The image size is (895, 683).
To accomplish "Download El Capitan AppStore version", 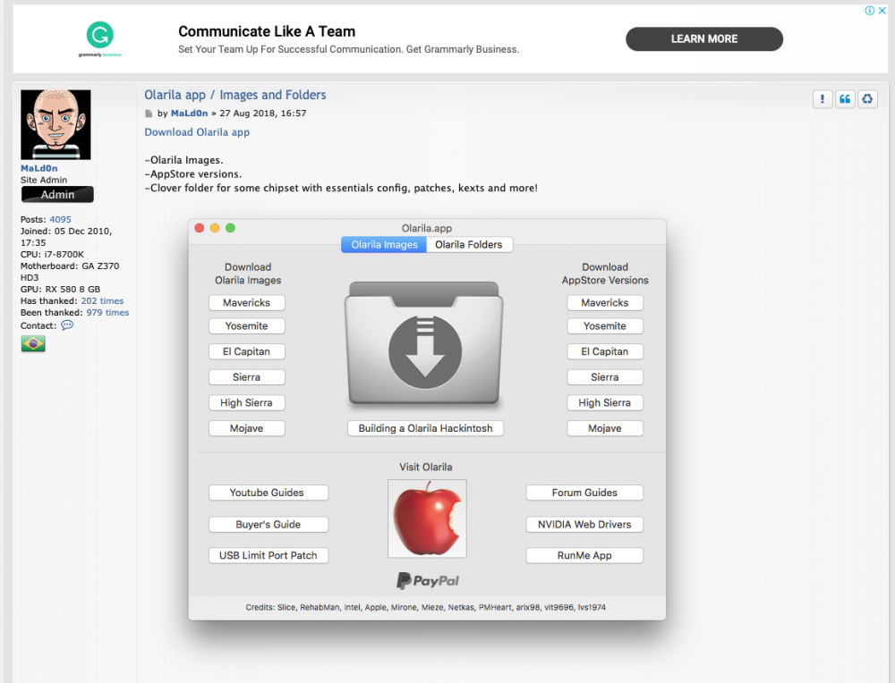I will (x=605, y=351).
